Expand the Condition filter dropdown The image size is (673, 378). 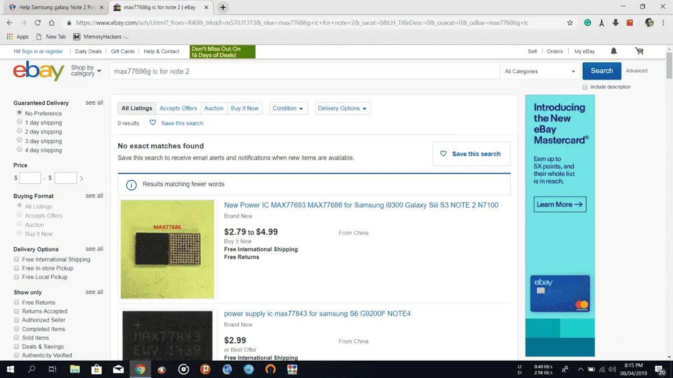point(288,109)
